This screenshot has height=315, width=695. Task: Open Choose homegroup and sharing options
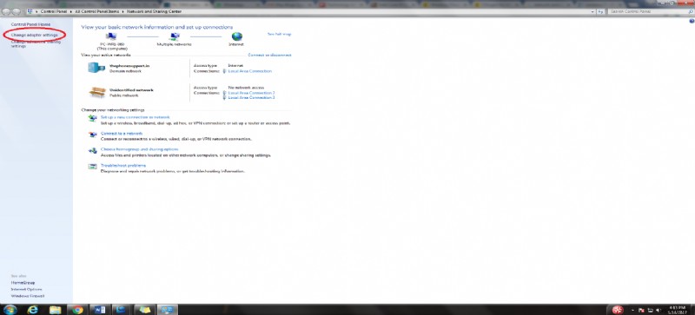point(139,150)
